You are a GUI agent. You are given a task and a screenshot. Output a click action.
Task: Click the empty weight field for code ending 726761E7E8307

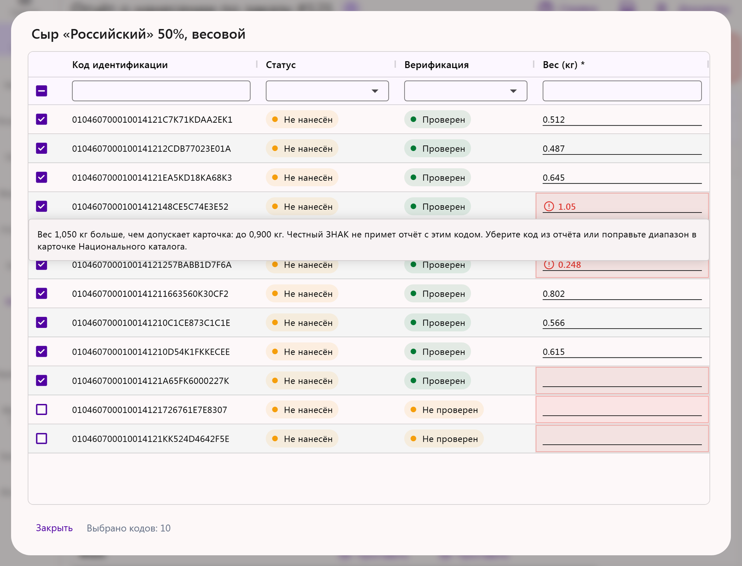click(622, 409)
